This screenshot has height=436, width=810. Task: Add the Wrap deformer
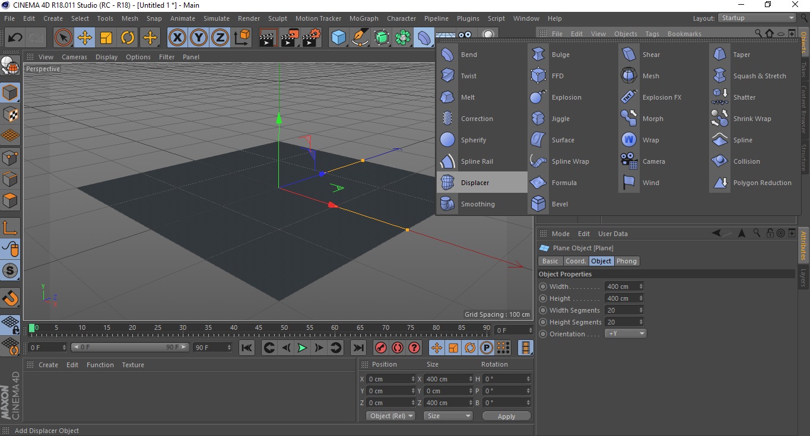(x=663, y=140)
